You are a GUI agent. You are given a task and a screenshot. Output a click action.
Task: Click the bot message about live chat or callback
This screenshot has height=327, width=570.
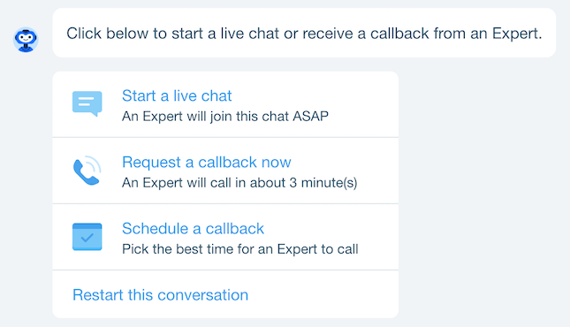(x=304, y=33)
